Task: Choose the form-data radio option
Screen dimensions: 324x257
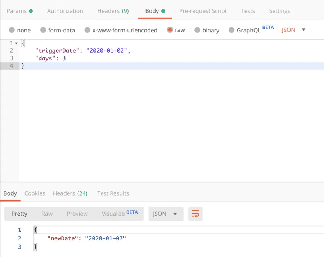Action: pyautogui.click(x=43, y=30)
